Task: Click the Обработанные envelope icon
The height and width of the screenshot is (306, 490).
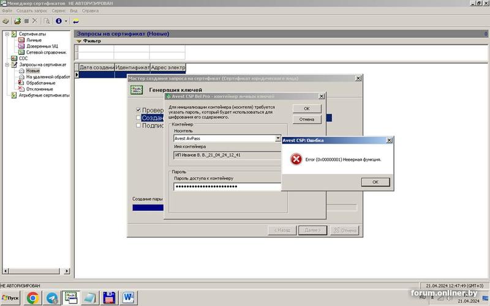Action: click(x=21, y=83)
